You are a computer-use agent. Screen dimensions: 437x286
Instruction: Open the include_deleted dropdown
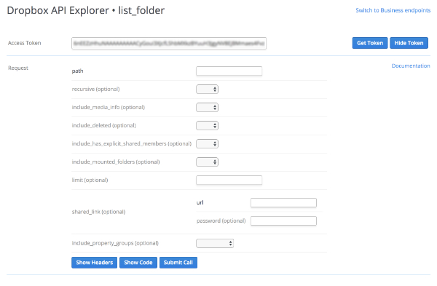(207, 126)
